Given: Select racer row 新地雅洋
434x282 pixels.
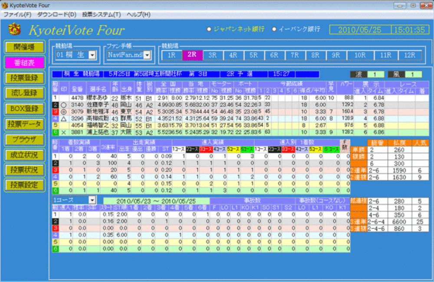Looking at the screenshot, I should pos(240,112).
